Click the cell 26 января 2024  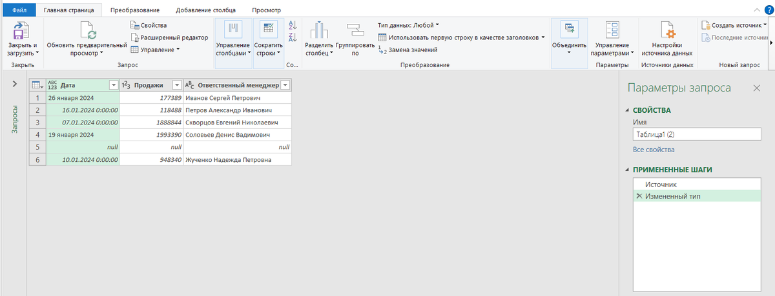point(83,98)
